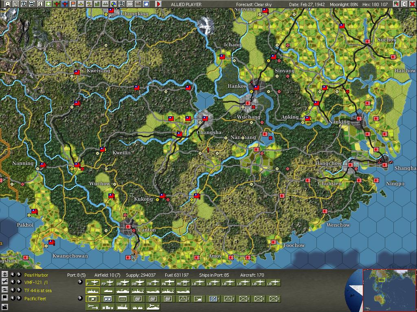Expand the land unit type row arrow
417x312 pixels.
[80, 298]
